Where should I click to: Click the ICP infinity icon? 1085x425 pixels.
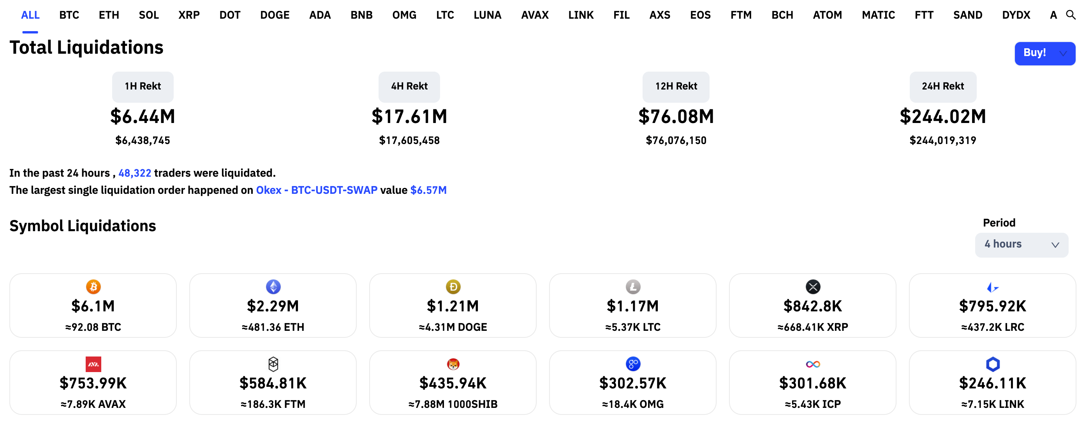[x=812, y=364]
